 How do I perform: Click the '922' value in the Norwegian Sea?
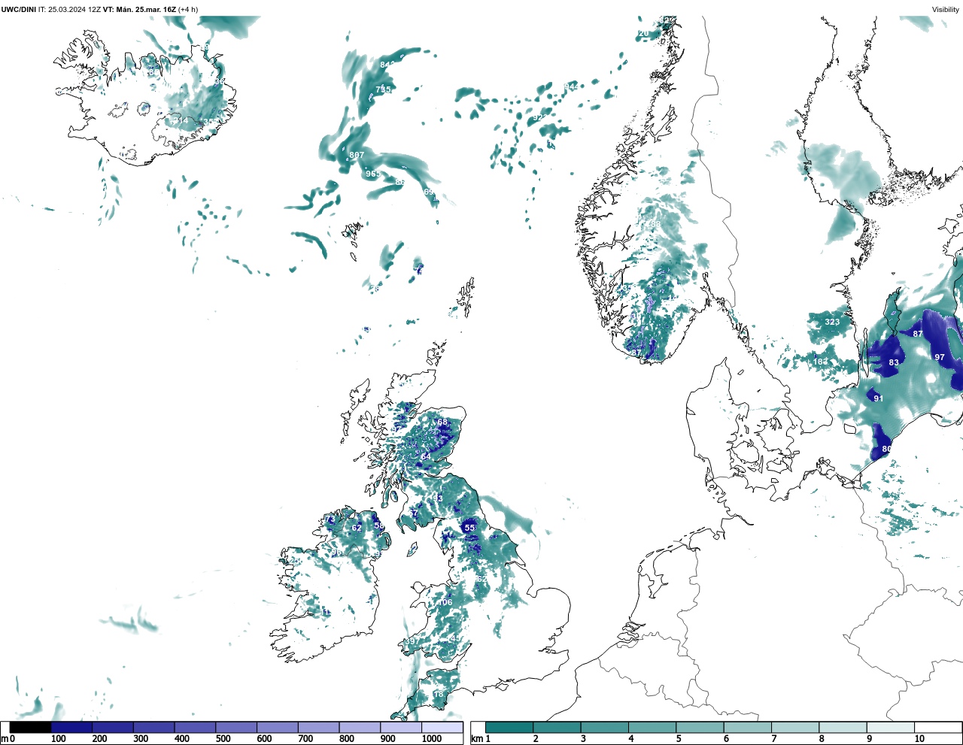click(540, 117)
